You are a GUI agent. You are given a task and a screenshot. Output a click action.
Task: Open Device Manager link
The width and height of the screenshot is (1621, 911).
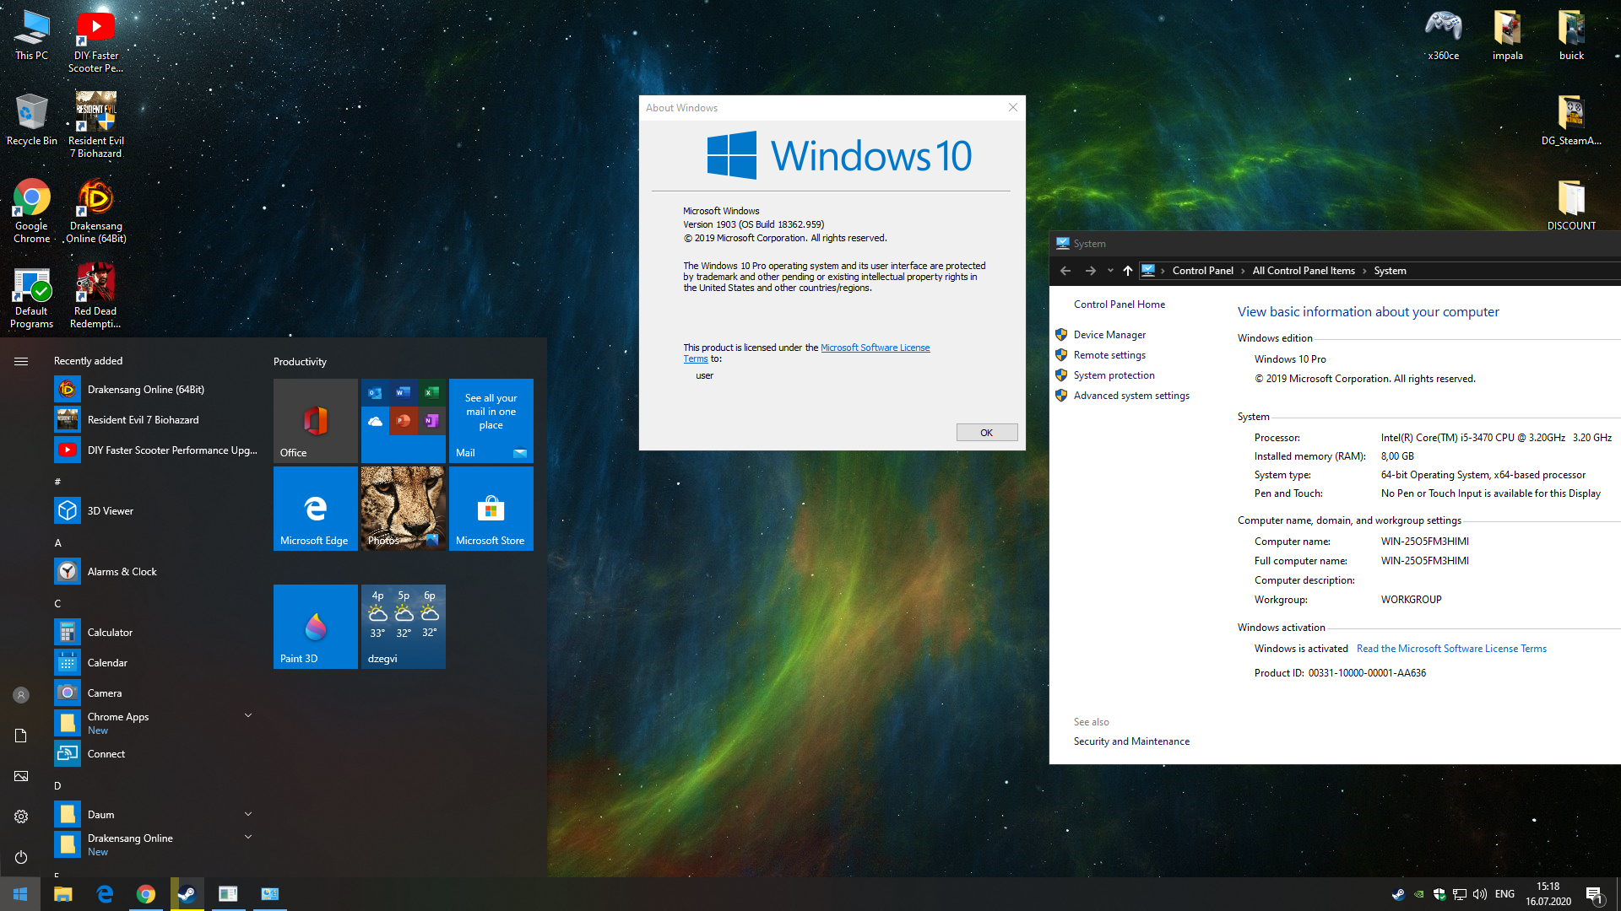point(1109,335)
